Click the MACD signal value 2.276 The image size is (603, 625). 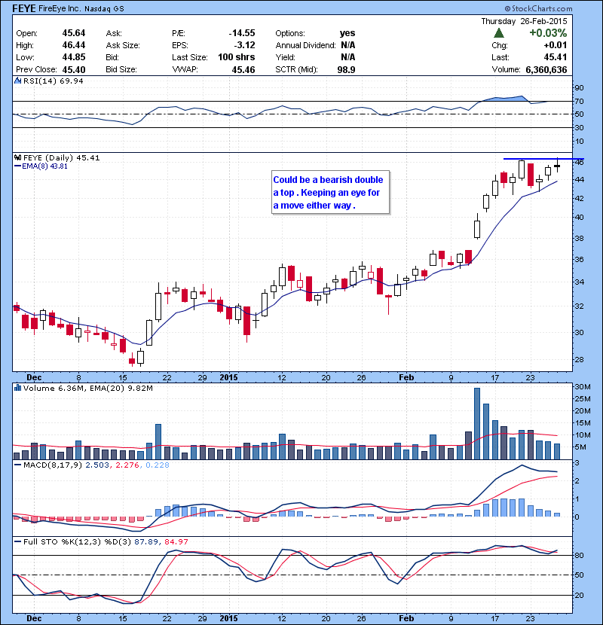pyautogui.click(x=127, y=465)
